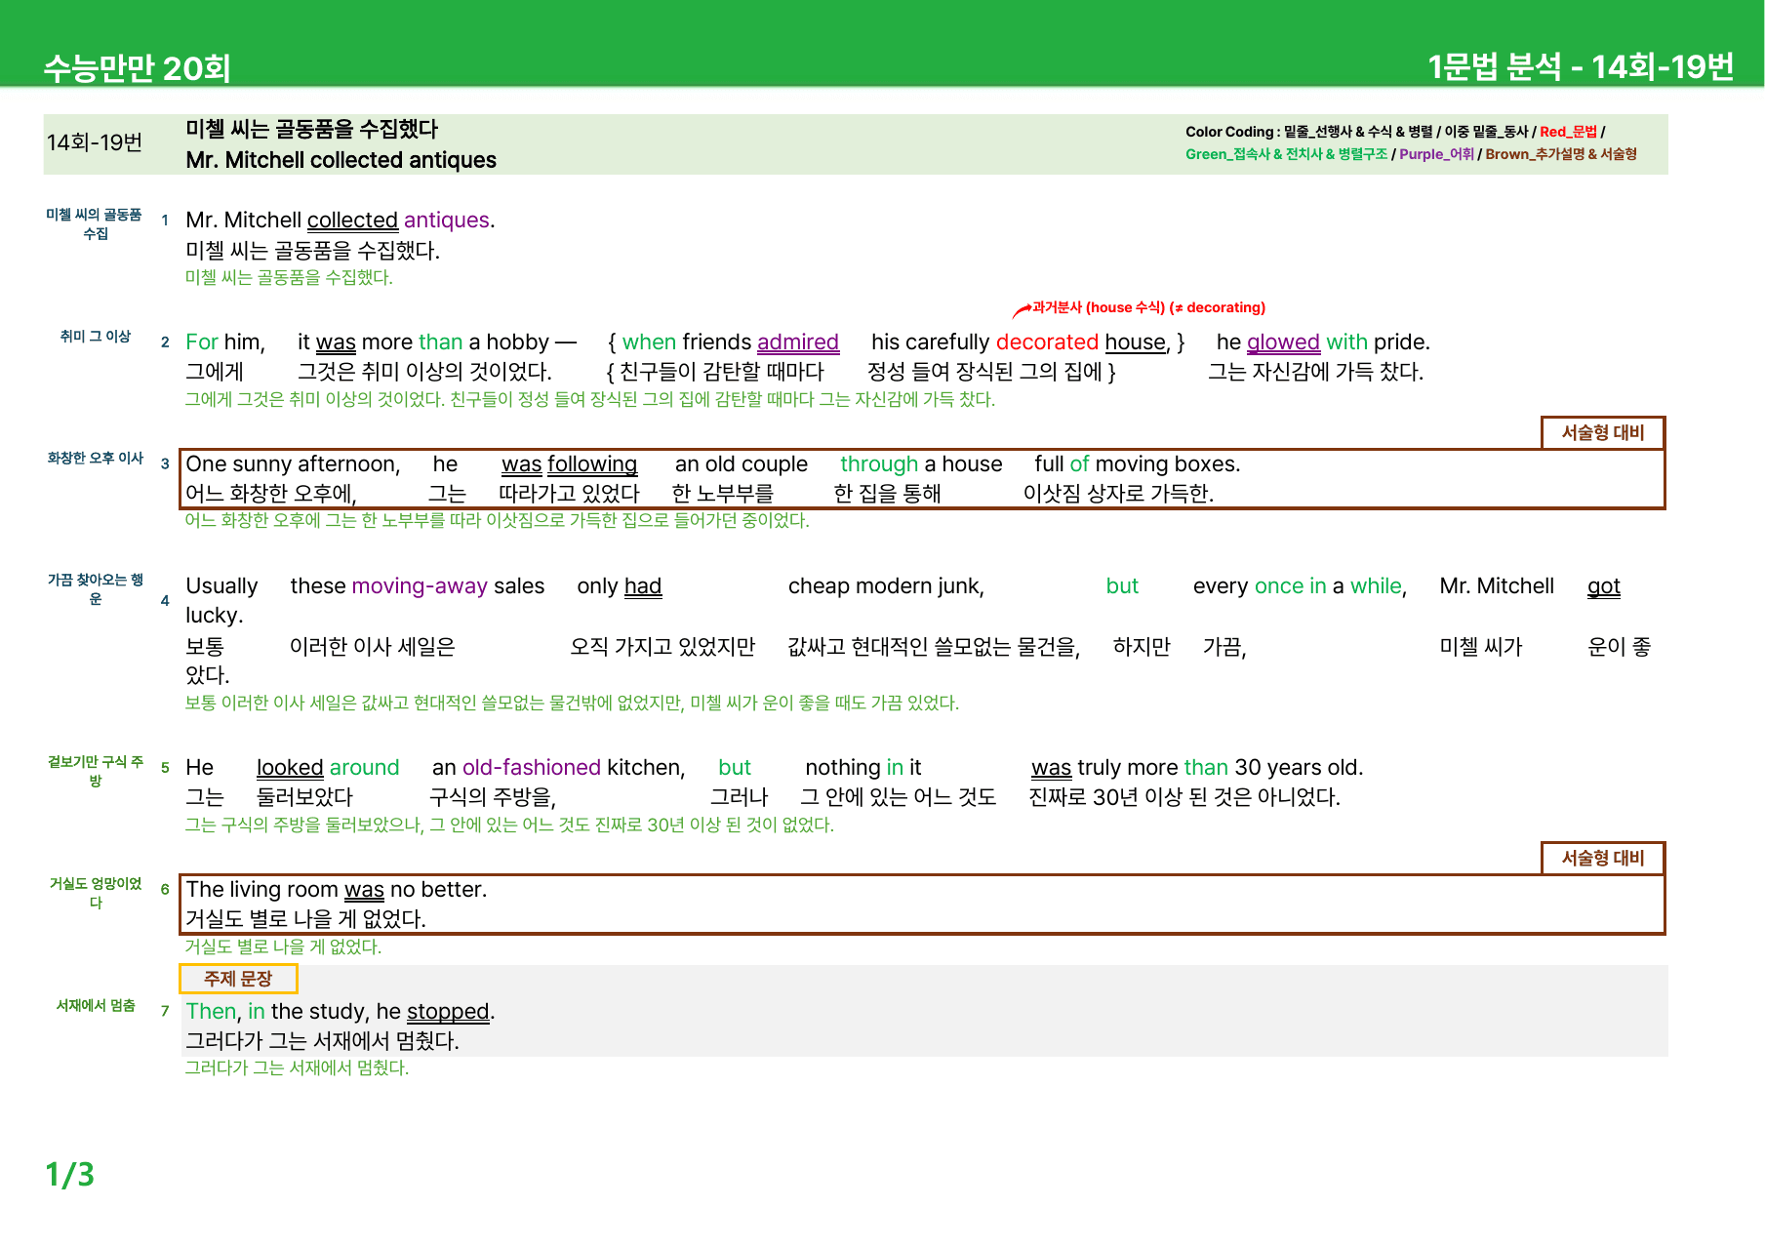Click the Korean gloss '값싸고 현대적인 쓸모없는 물건을,'
The image size is (1765, 1248).
click(x=934, y=647)
